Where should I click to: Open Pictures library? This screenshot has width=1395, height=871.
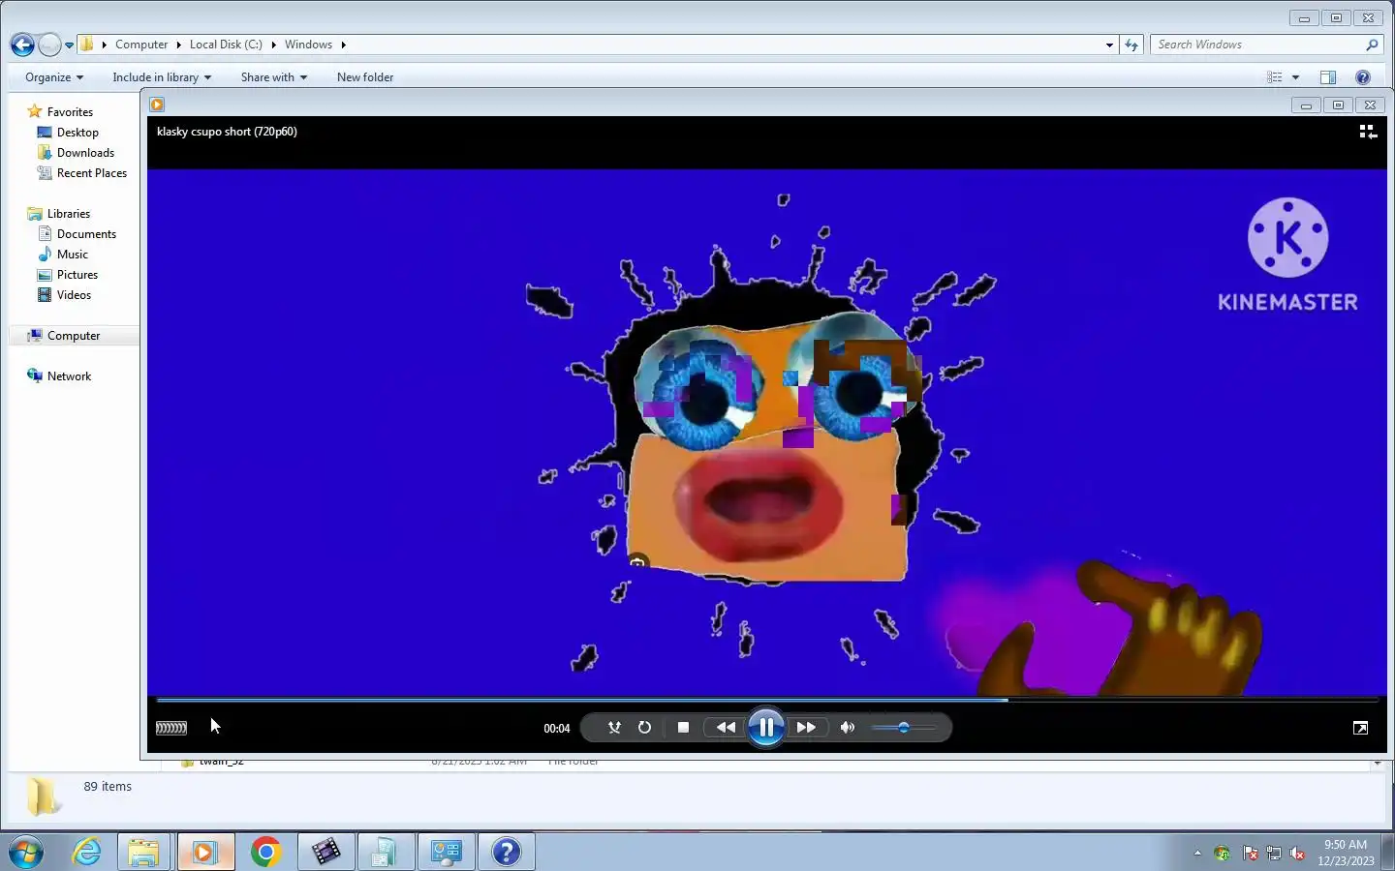(x=77, y=275)
